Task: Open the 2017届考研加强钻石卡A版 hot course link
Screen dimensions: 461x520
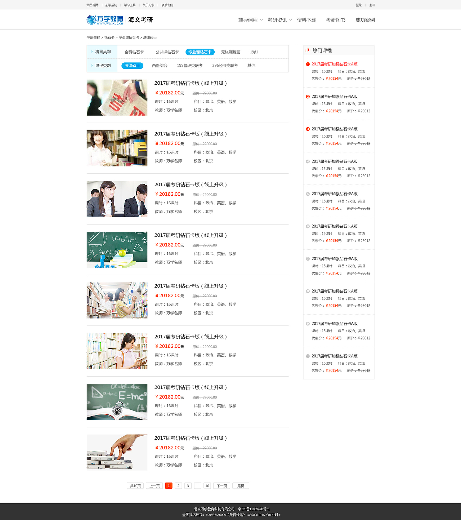Action: click(334, 64)
